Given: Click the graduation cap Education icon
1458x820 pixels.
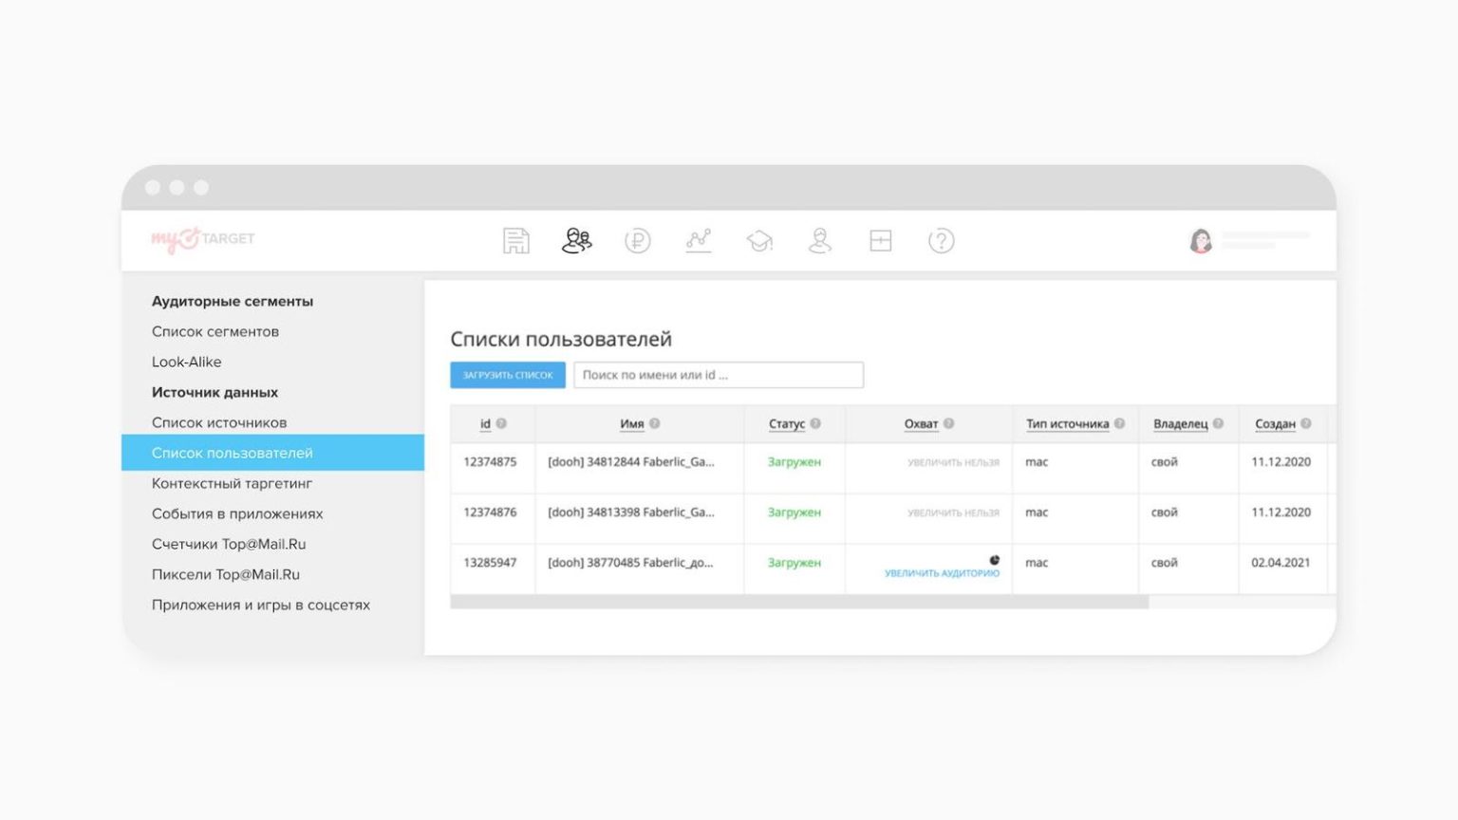Looking at the screenshot, I should [x=759, y=241].
